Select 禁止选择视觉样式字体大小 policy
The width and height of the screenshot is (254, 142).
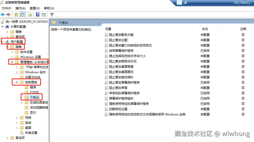click(127, 56)
